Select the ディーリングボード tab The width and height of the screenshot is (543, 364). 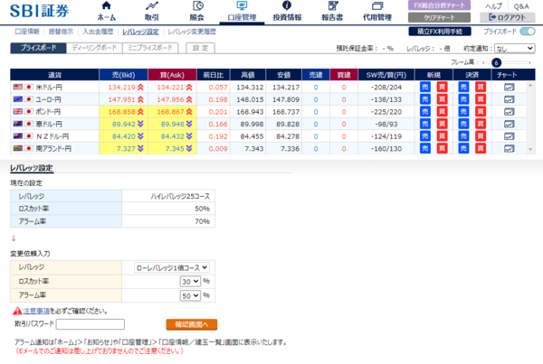94,48
